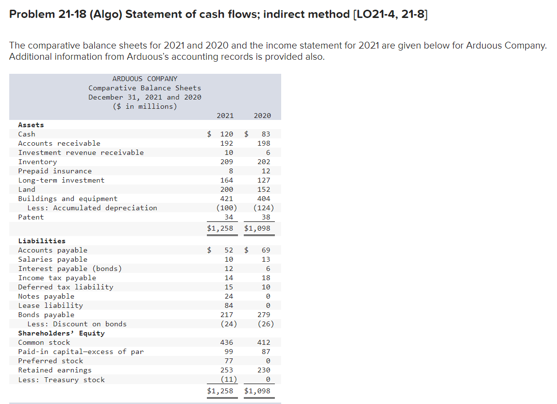Select the Investment revenue receivable row
This screenshot has height=404, width=557.
80,152
